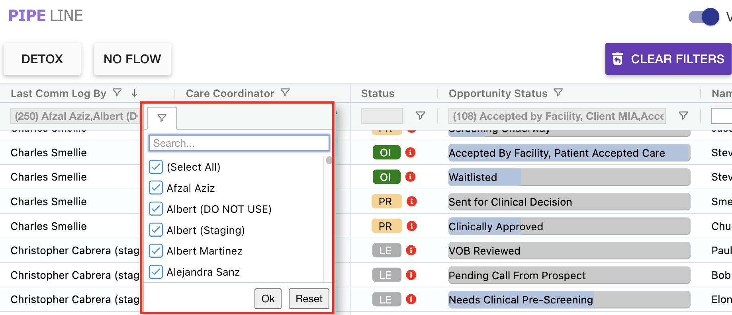Image resolution: width=732 pixels, height=315 pixels.
Task: Click filter icon in Last Comm Log By header
Action: pyautogui.click(x=117, y=93)
